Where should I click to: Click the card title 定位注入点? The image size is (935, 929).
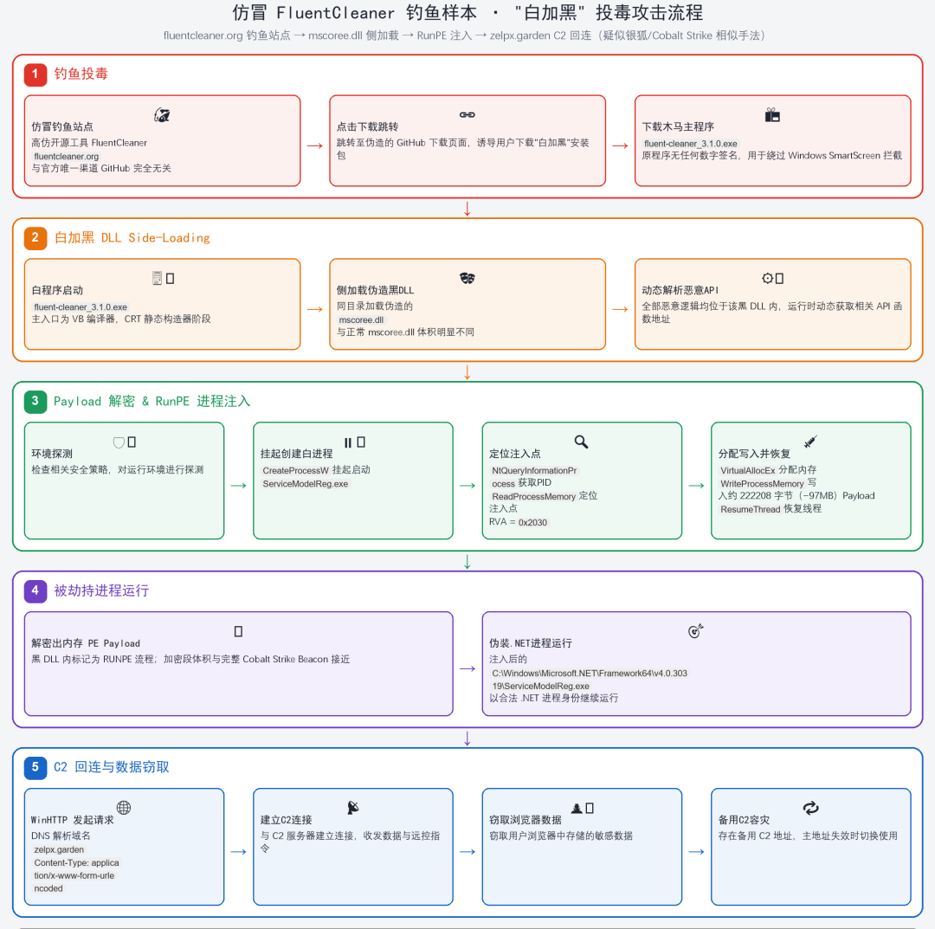[515, 454]
